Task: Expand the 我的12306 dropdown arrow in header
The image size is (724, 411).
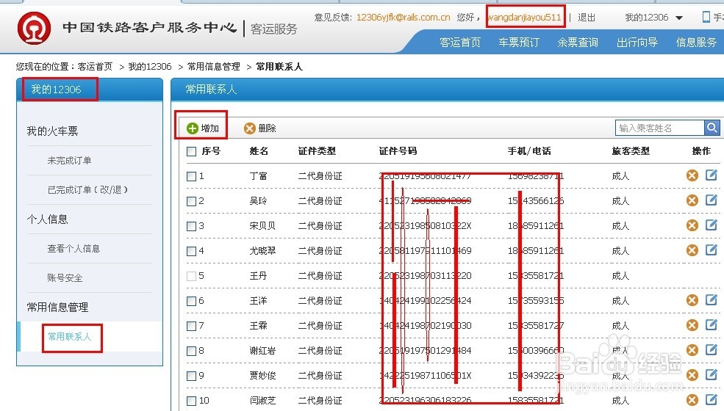Action: point(678,18)
